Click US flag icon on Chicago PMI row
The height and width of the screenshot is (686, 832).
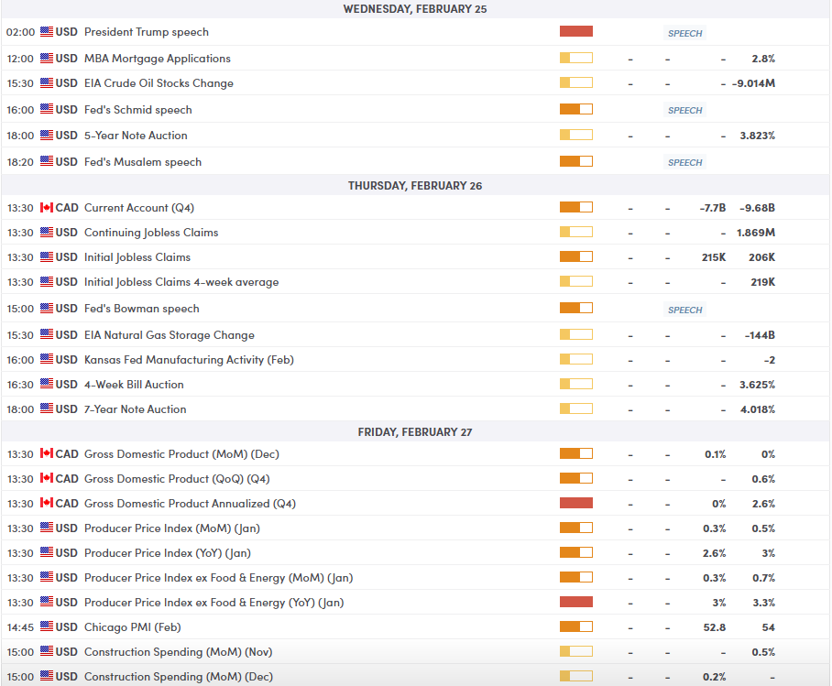coord(47,626)
